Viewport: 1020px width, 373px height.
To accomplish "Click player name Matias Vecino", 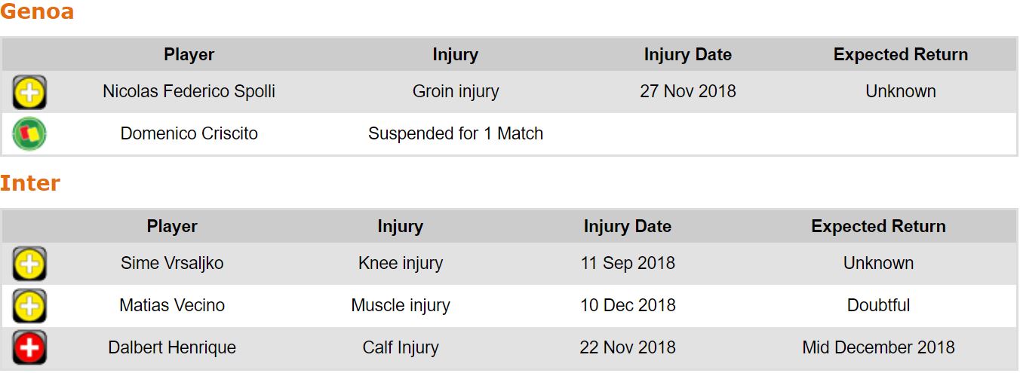I will point(172,306).
